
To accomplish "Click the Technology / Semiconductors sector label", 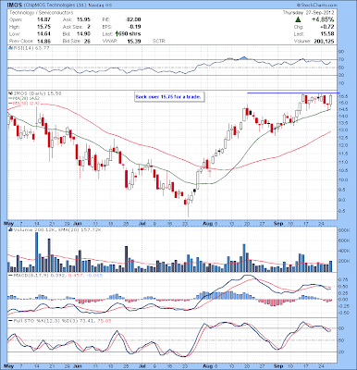I will click(x=42, y=13).
